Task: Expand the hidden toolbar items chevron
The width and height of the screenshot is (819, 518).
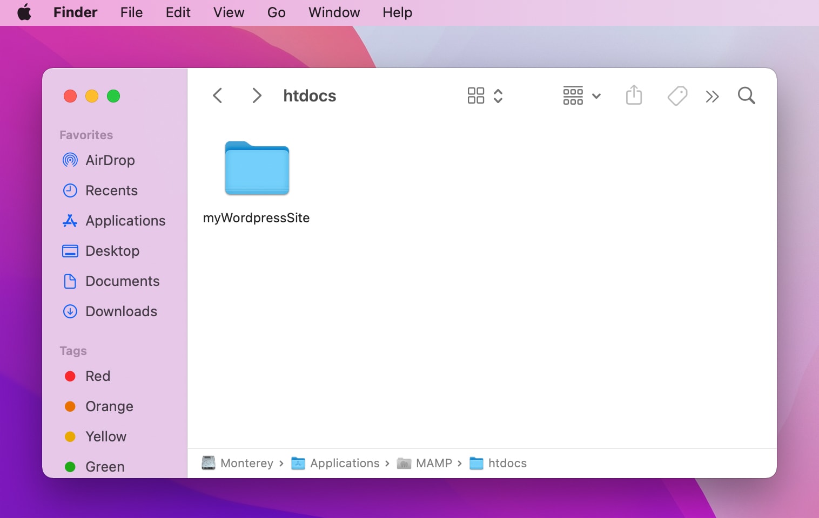Action: pos(713,96)
